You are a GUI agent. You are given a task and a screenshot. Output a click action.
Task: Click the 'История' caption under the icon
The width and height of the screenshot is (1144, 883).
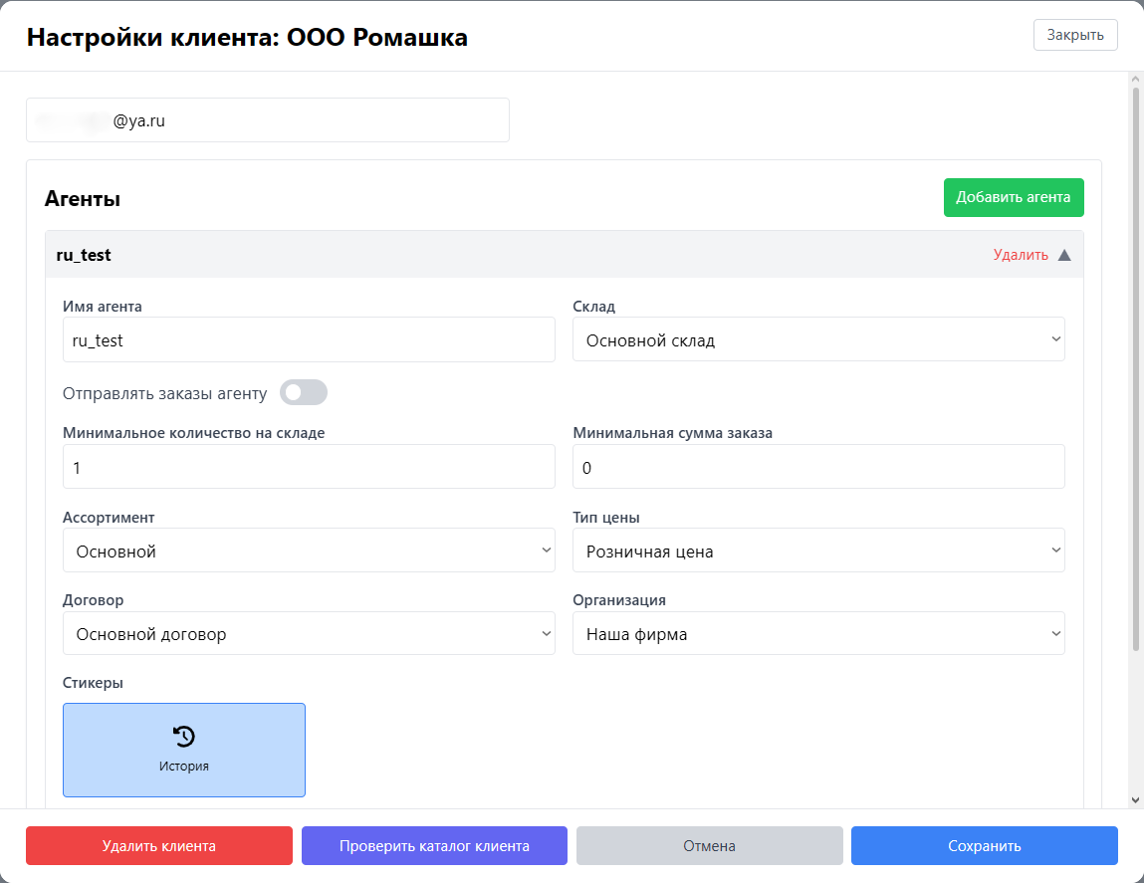coord(184,767)
